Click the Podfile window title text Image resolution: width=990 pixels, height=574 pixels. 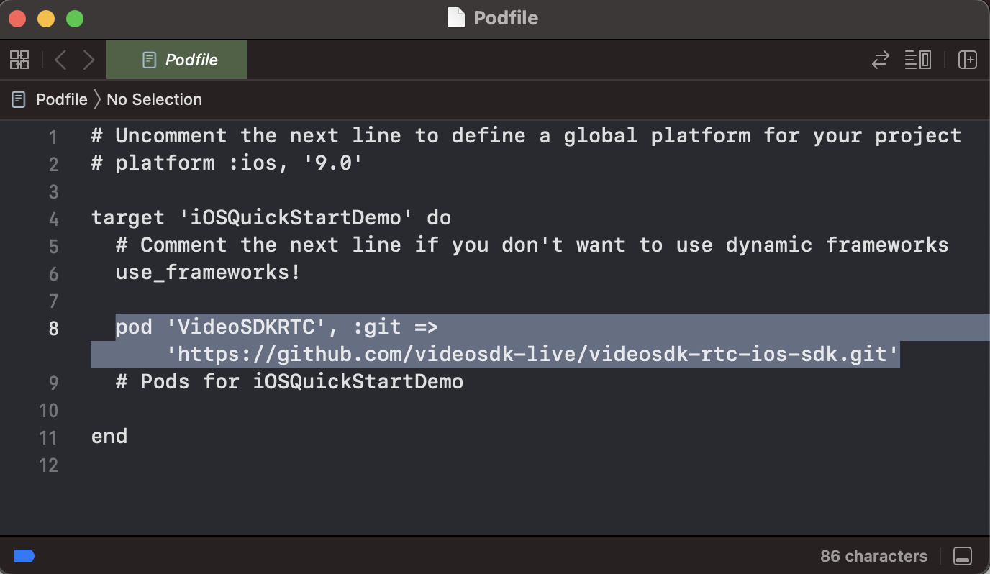point(506,17)
